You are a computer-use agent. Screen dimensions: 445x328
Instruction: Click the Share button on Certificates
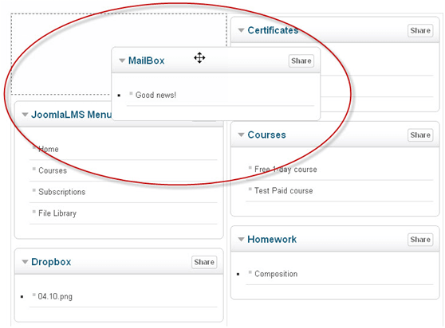pyautogui.click(x=420, y=30)
